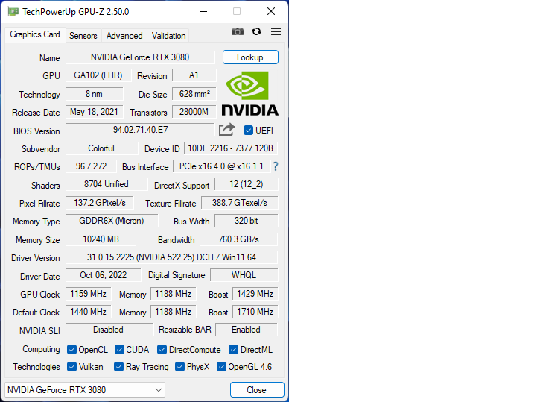Click the Digital Signature field WHQL
Viewport: 534px width, 402px height.
pyautogui.click(x=244, y=275)
